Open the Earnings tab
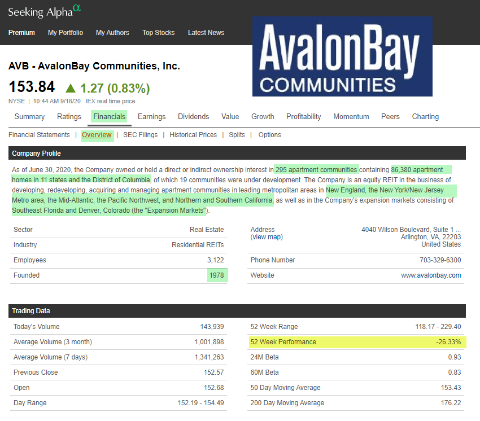 pyautogui.click(x=151, y=117)
